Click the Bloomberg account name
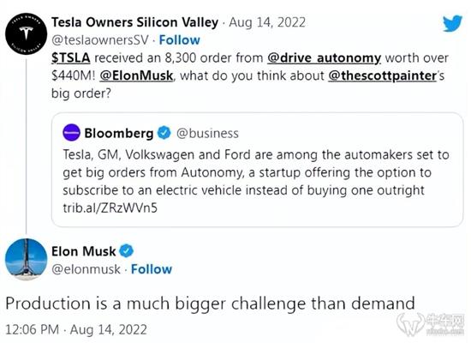The image size is (471, 343). 119,133
